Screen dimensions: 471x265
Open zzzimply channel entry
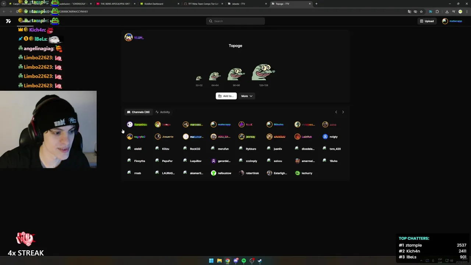[x=248, y=161]
